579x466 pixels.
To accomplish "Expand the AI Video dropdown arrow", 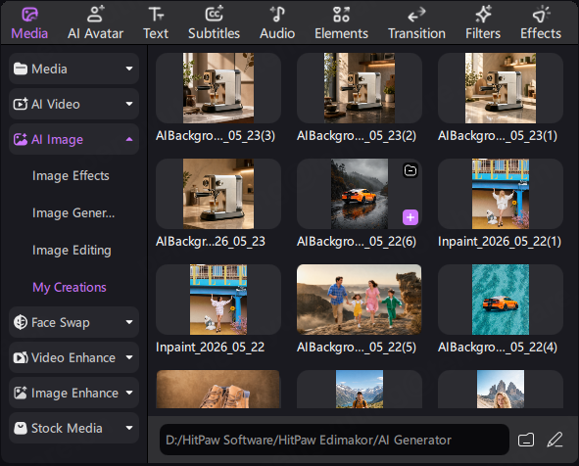I will (129, 104).
